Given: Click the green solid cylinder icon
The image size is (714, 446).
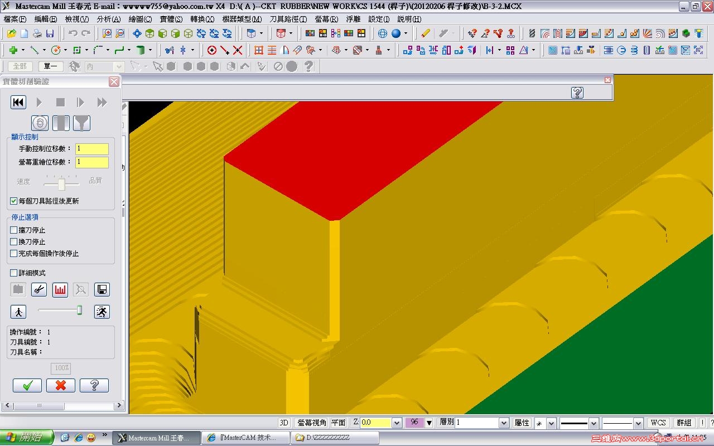Looking at the screenshot, I should click(x=141, y=50).
